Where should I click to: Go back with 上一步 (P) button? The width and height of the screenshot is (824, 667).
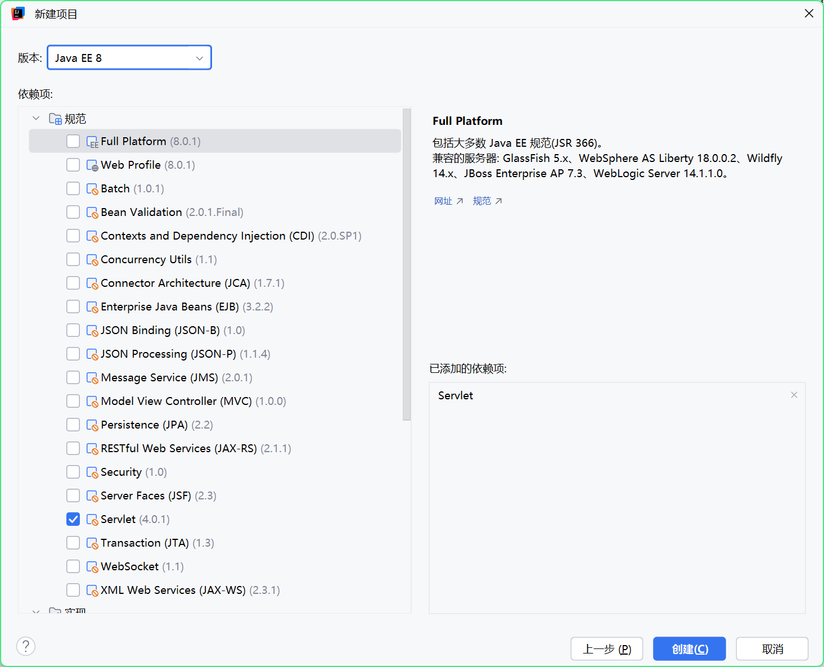[606, 649]
